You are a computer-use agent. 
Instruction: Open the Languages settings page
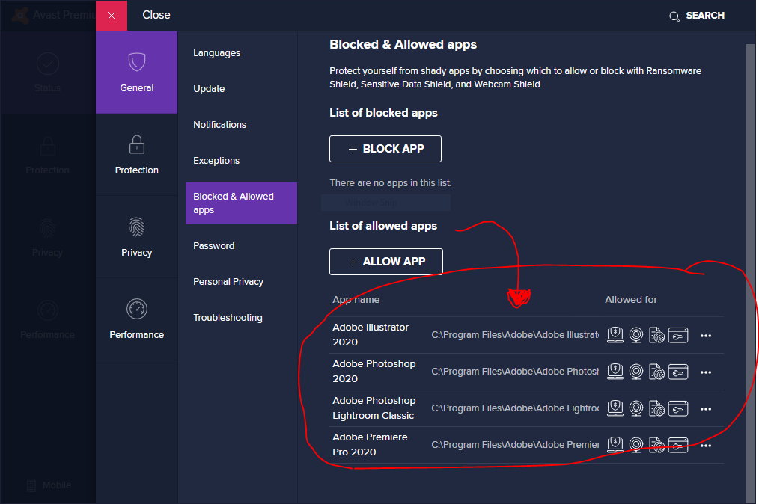[217, 53]
